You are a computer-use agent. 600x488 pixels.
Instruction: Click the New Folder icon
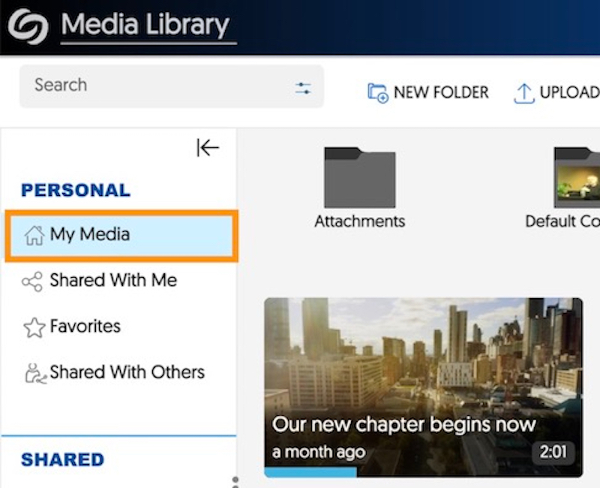click(x=377, y=93)
